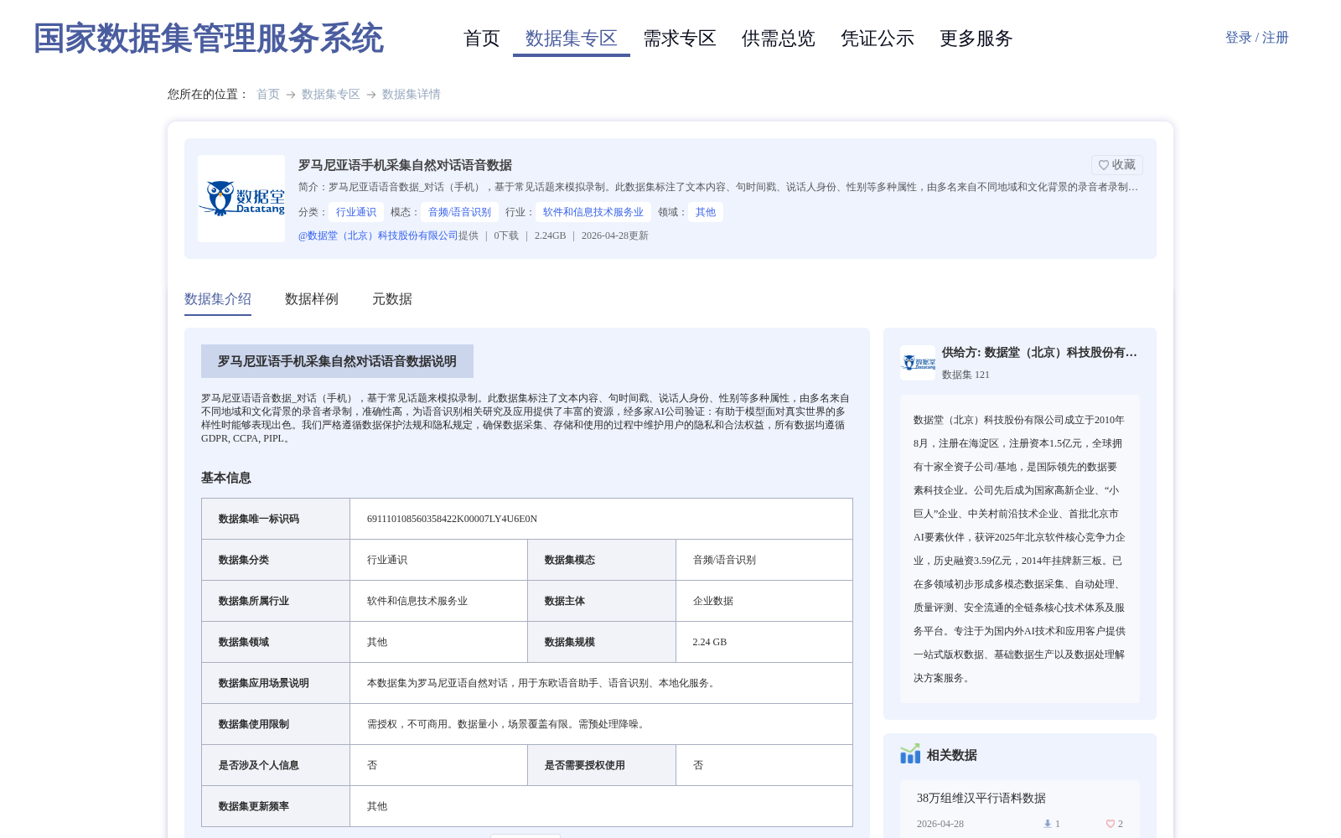
Task: Click the 音频/语音识别 modality tag
Action: 460,212
